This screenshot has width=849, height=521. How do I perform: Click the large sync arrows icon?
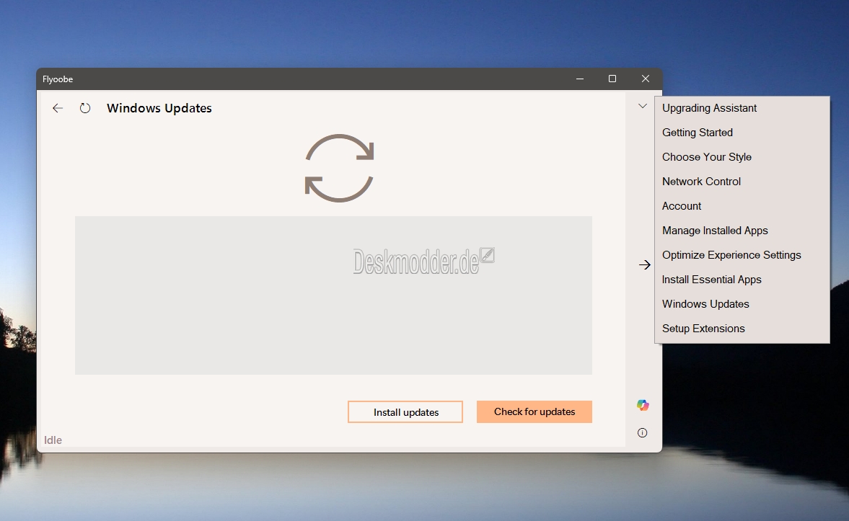[340, 168]
